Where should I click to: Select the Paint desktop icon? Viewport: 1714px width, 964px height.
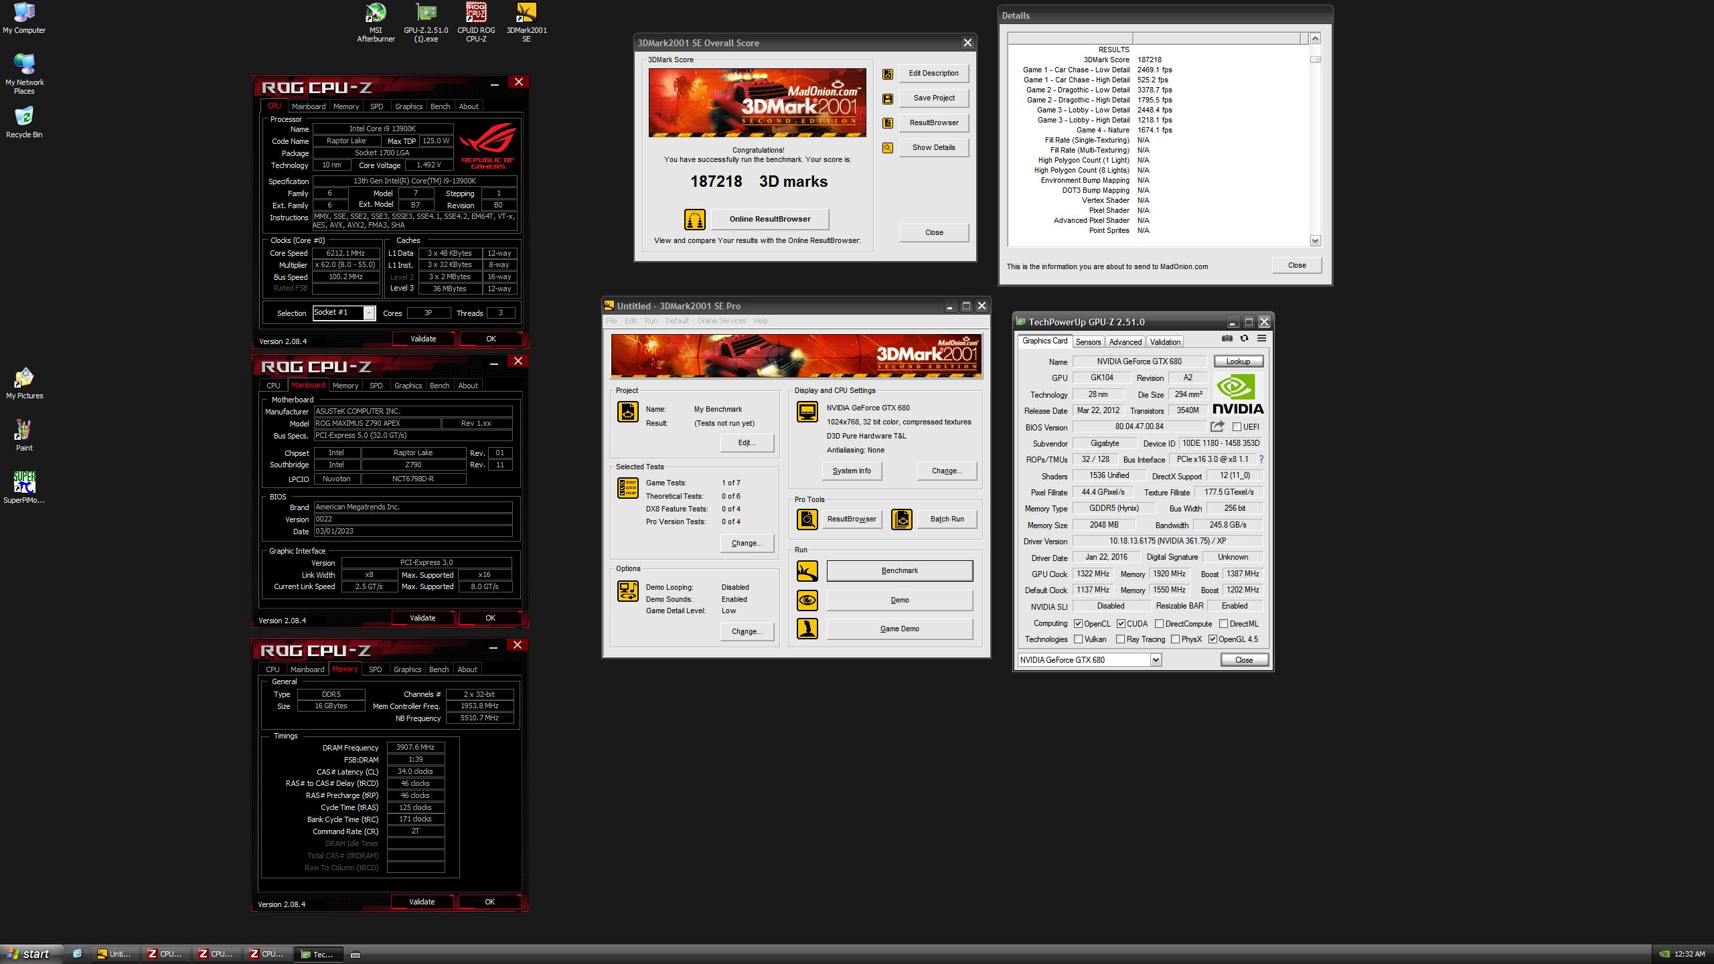[24, 435]
